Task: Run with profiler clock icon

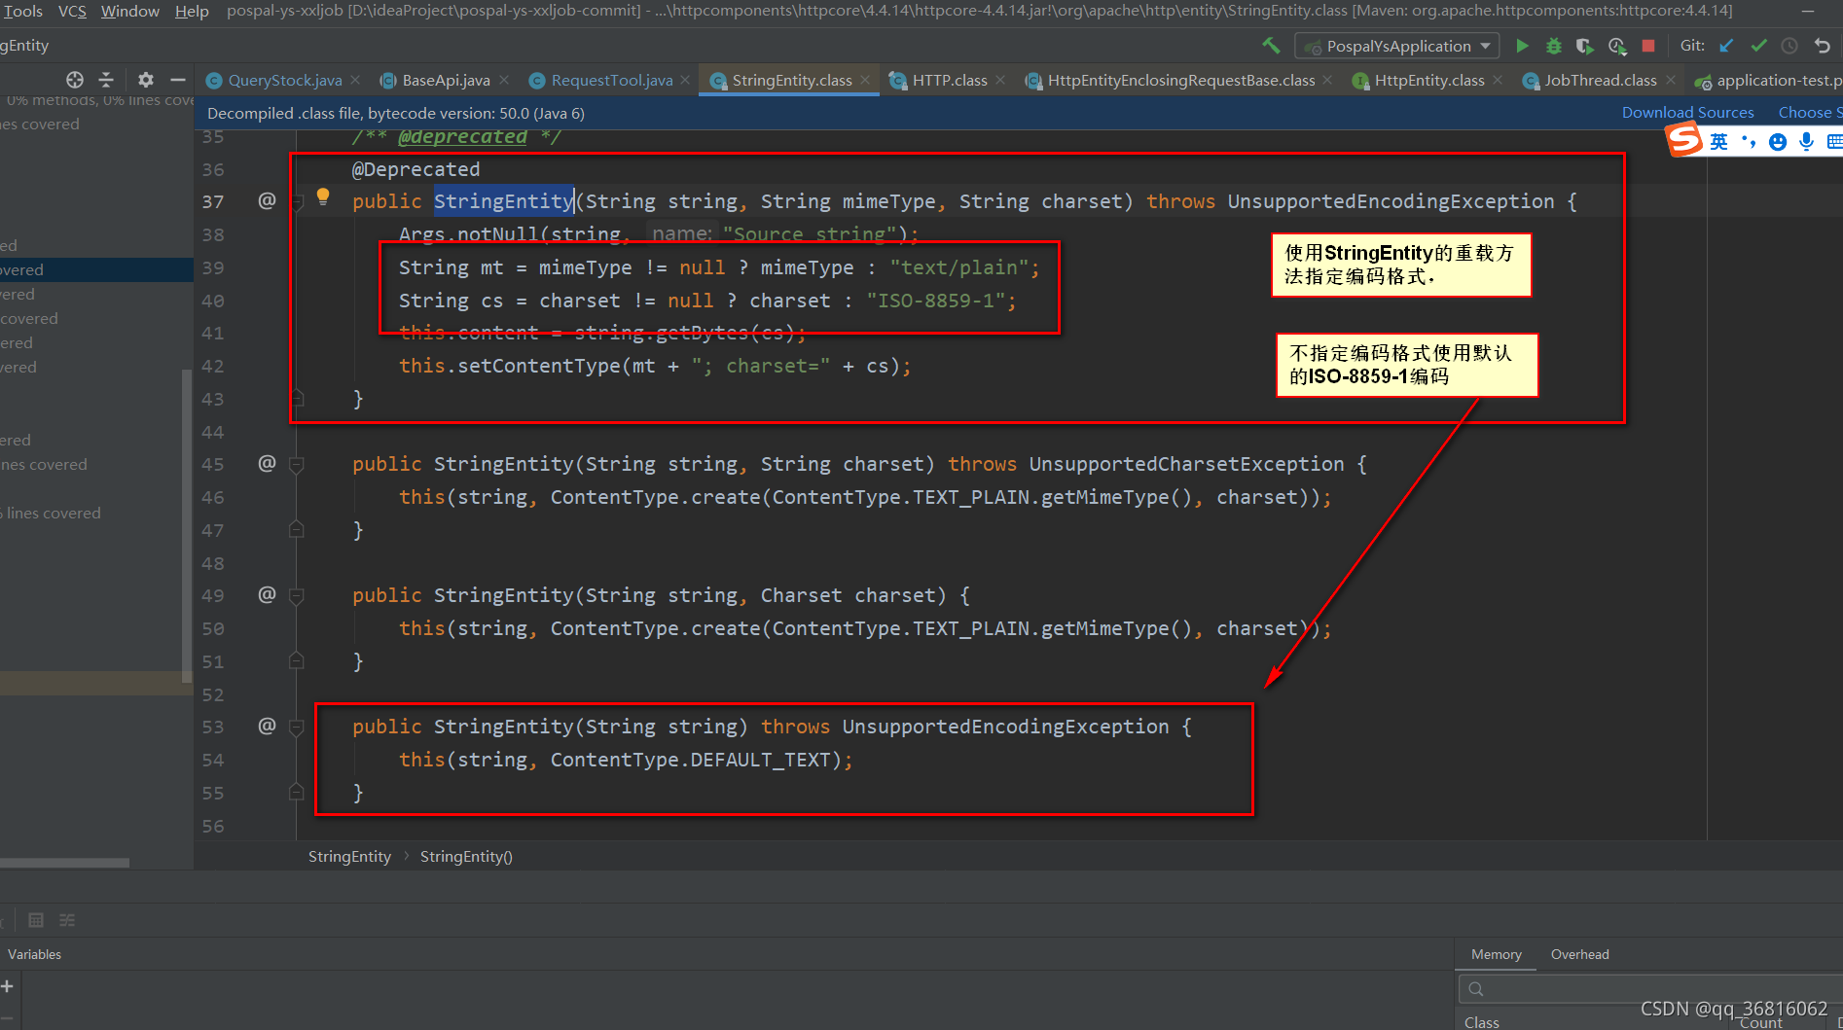Action: (1617, 46)
